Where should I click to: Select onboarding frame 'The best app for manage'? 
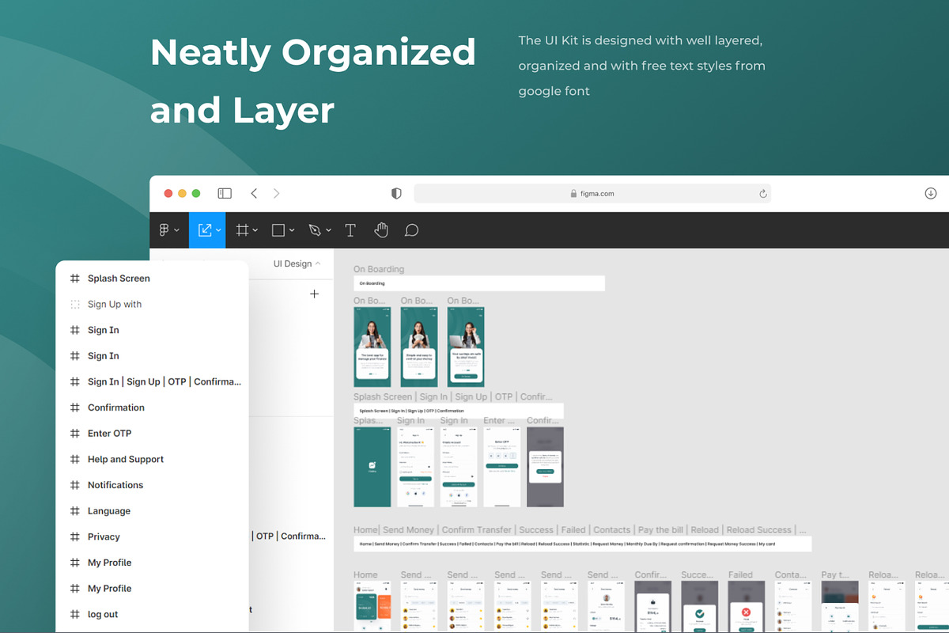pyautogui.click(x=372, y=347)
